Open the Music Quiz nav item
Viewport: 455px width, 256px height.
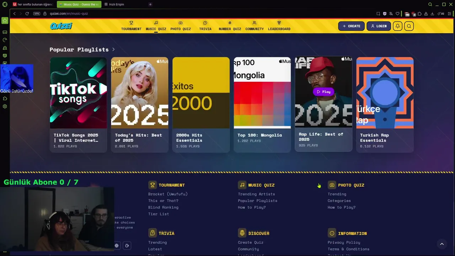click(x=156, y=26)
